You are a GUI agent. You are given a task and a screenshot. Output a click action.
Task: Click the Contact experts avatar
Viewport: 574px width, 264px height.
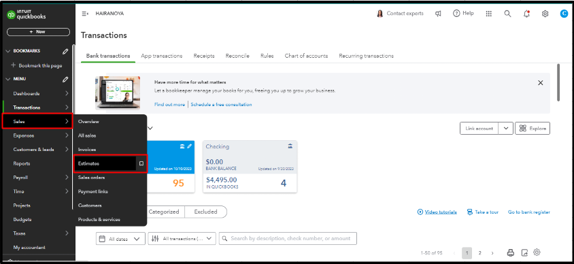point(380,14)
